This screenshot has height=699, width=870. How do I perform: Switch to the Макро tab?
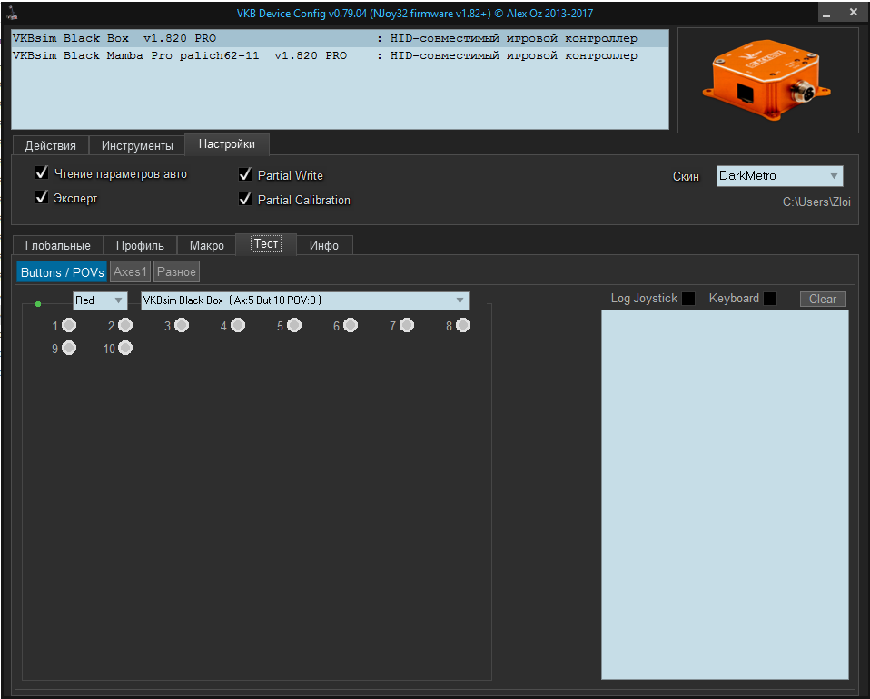[207, 245]
